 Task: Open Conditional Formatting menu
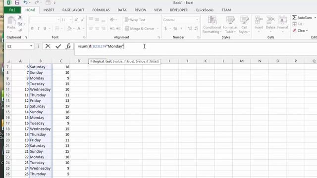tap(212, 25)
